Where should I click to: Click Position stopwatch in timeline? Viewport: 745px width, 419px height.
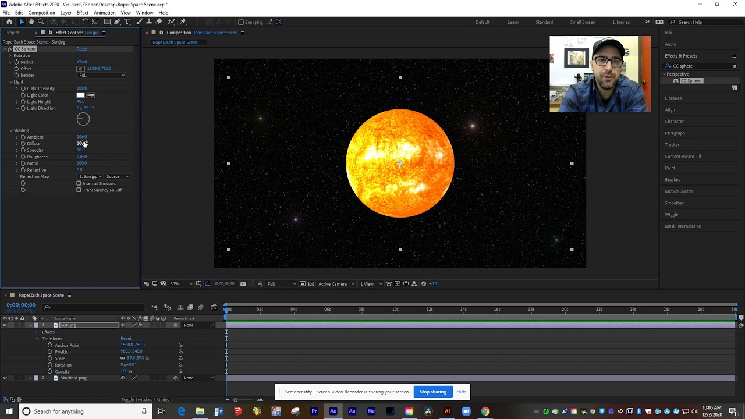click(x=50, y=351)
